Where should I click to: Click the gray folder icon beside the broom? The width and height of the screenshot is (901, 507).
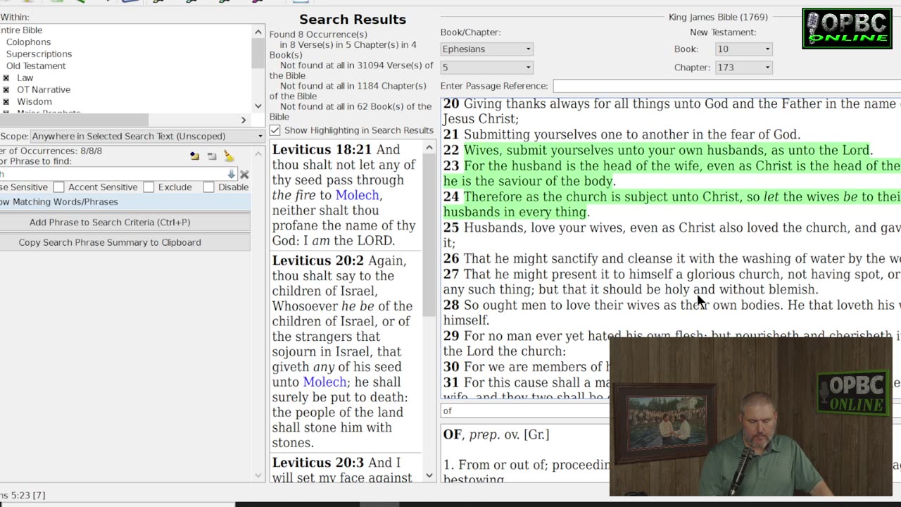[212, 156]
